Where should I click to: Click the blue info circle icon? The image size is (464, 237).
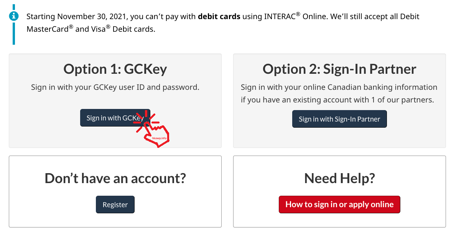(14, 16)
